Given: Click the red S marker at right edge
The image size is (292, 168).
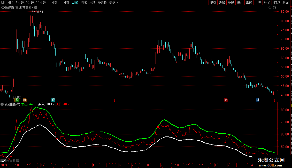Looking at the screenshot, I should point(274,100).
